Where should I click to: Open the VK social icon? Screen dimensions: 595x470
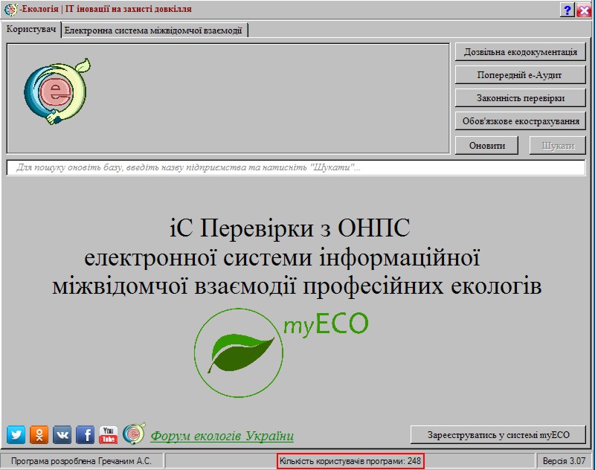click(x=62, y=435)
